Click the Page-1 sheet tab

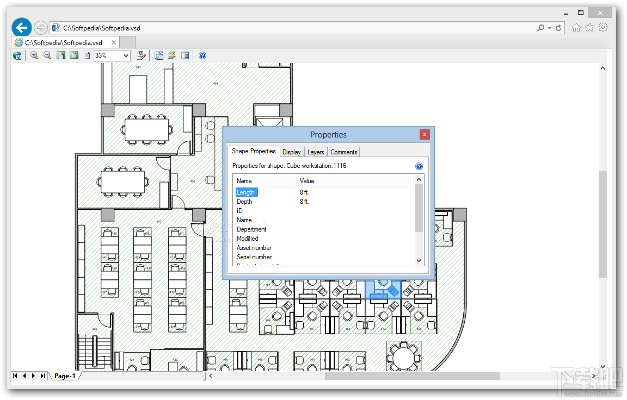[65, 376]
